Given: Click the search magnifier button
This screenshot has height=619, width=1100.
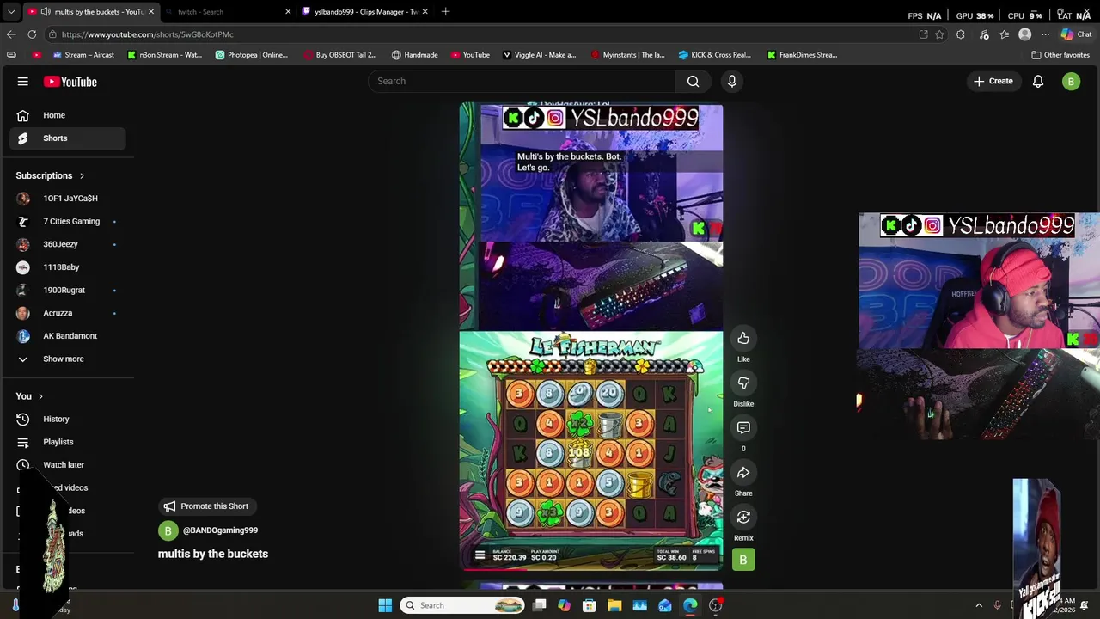Looking at the screenshot, I should click(693, 81).
